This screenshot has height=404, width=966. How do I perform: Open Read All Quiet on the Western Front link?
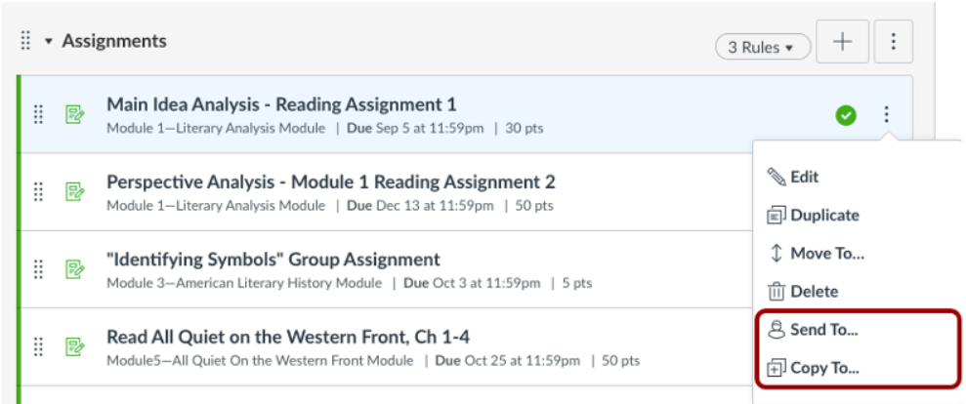pos(289,337)
